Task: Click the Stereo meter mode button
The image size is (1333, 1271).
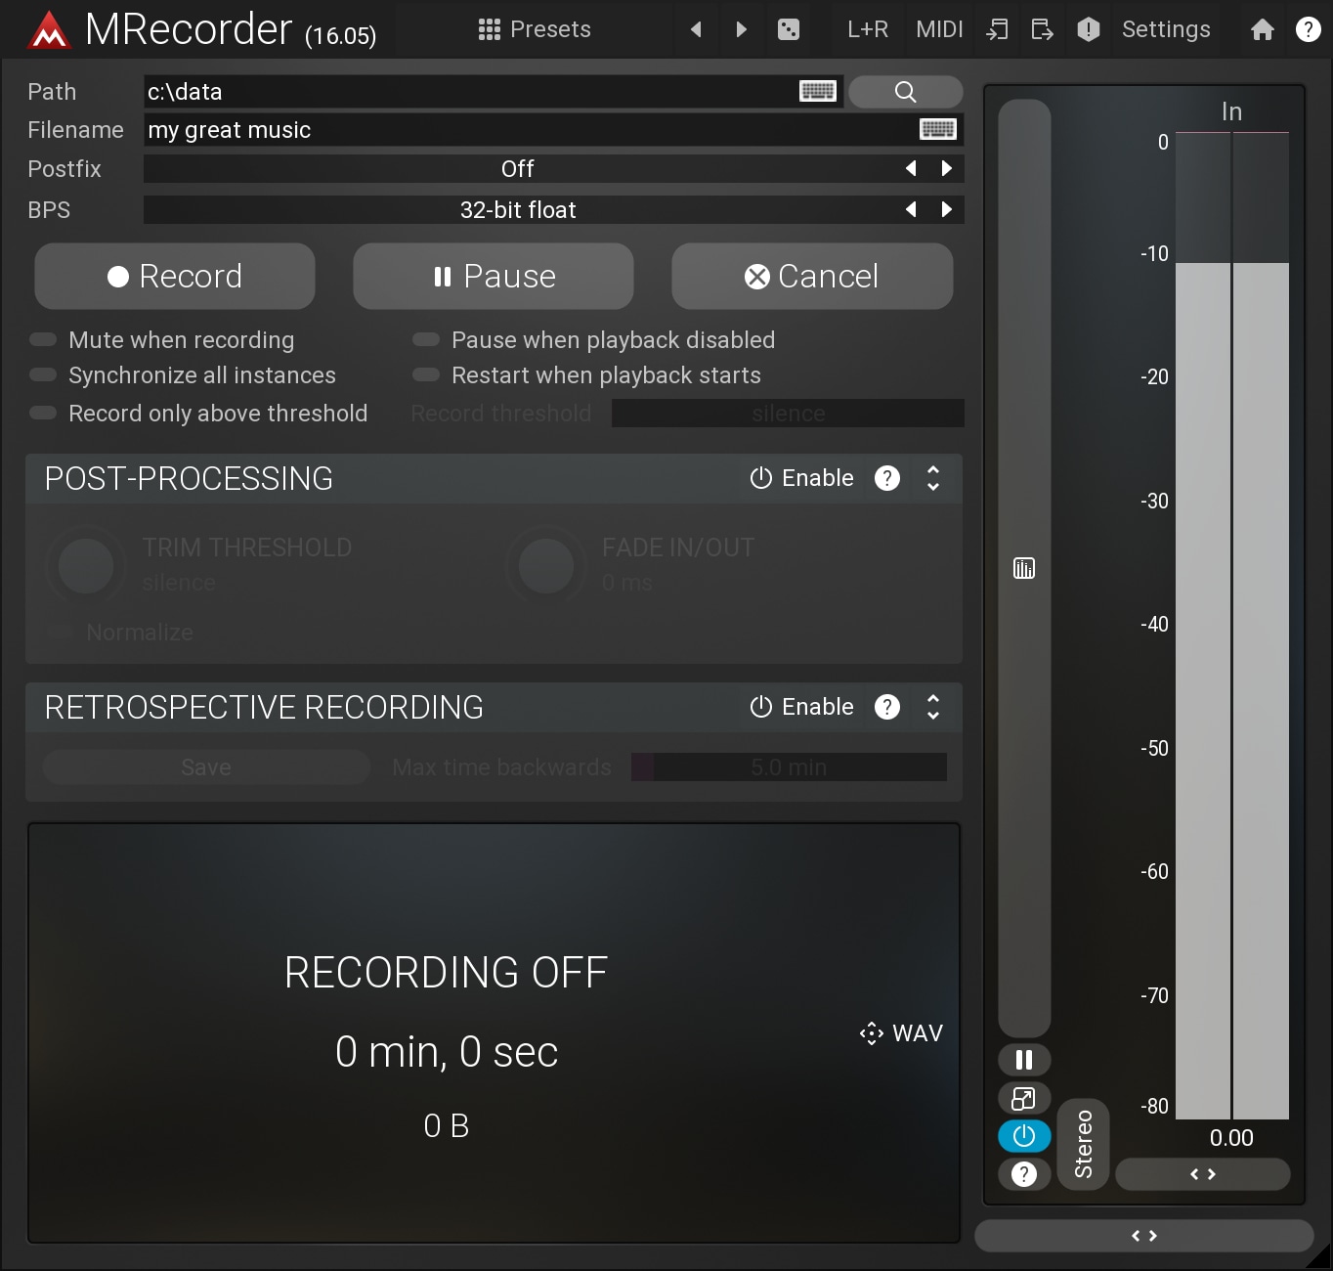Action: (x=1083, y=1144)
